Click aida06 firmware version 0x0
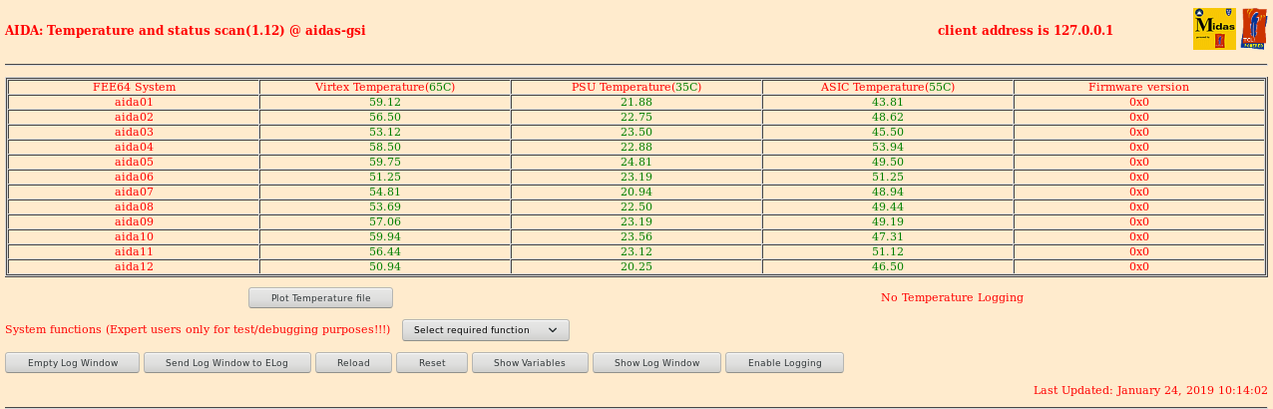 [1139, 177]
